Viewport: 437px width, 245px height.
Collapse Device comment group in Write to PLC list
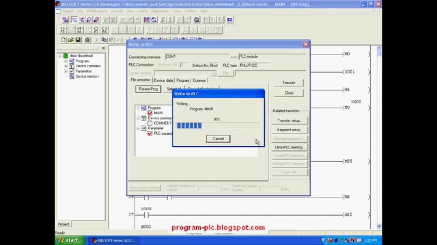(138, 118)
